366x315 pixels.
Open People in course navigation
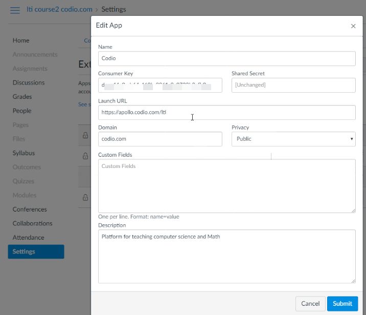22,111
